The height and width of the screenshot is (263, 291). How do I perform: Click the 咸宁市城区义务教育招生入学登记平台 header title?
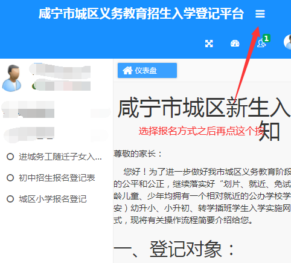click(x=141, y=14)
